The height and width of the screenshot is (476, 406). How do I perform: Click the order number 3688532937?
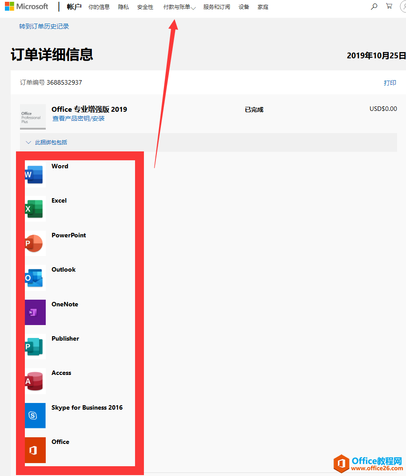(64, 82)
